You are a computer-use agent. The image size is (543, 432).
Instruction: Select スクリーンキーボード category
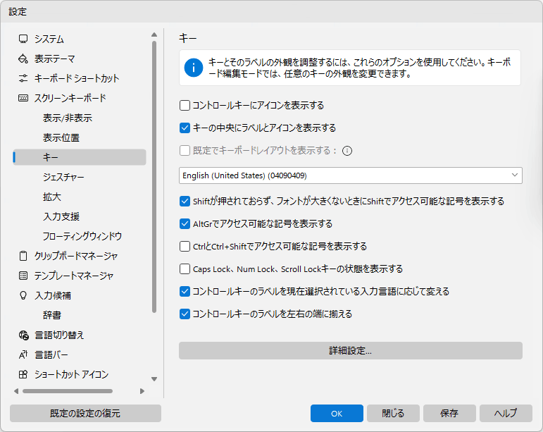click(x=70, y=99)
